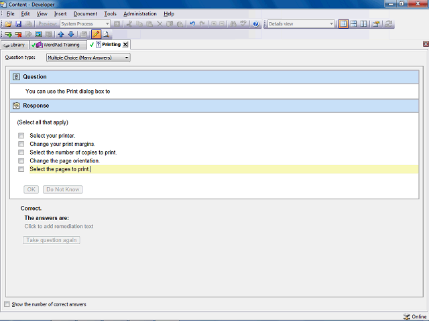
Task: Save using the floppy disk icon
Action: point(18,24)
